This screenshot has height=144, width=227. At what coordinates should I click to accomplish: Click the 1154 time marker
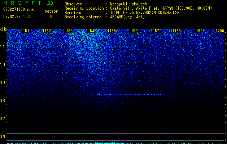90,31
